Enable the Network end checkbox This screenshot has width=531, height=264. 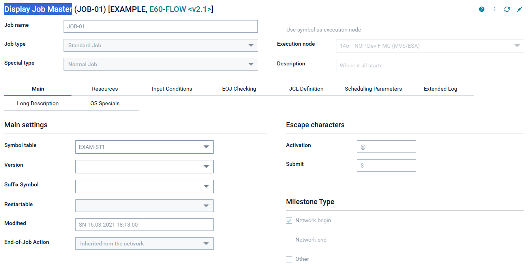click(x=289, y=240)
